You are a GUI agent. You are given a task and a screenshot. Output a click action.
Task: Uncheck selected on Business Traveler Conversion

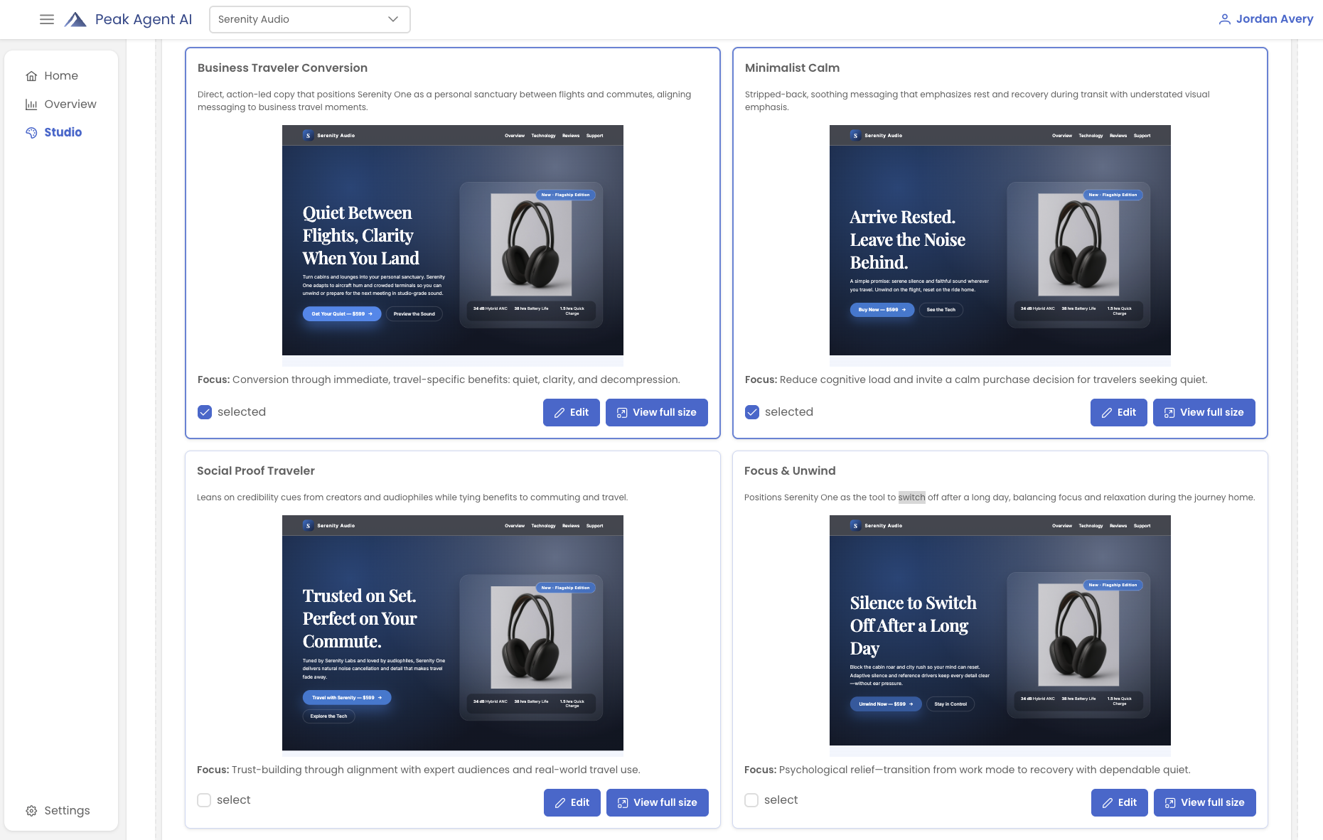coord(205,411)
